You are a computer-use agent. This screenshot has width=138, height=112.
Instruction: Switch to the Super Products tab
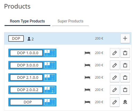[70, 21]
